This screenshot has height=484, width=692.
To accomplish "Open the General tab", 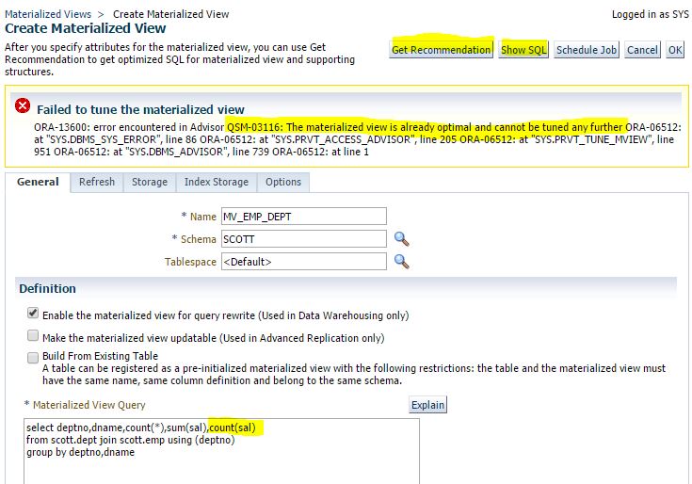I will (38, 182).
